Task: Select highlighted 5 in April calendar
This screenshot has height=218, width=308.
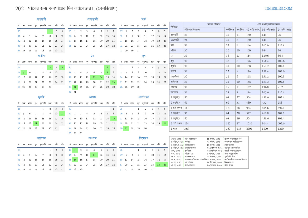Action: tap(24, 72)
